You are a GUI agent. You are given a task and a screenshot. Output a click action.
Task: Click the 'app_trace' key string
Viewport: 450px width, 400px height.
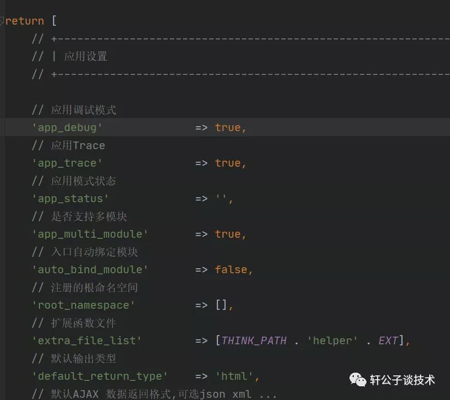coord(67,163)
